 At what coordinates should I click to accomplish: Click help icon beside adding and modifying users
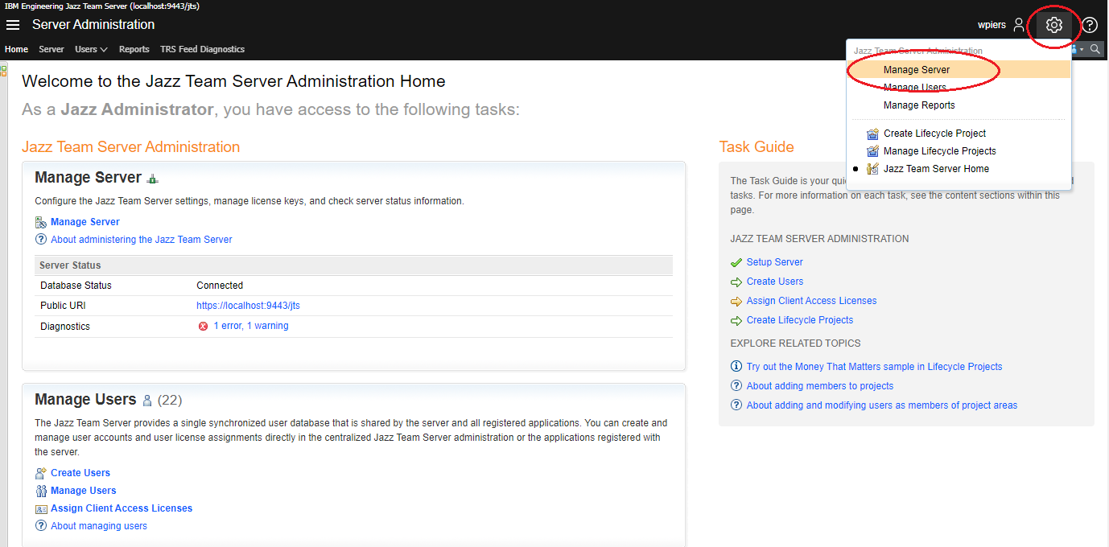(736, 405)
